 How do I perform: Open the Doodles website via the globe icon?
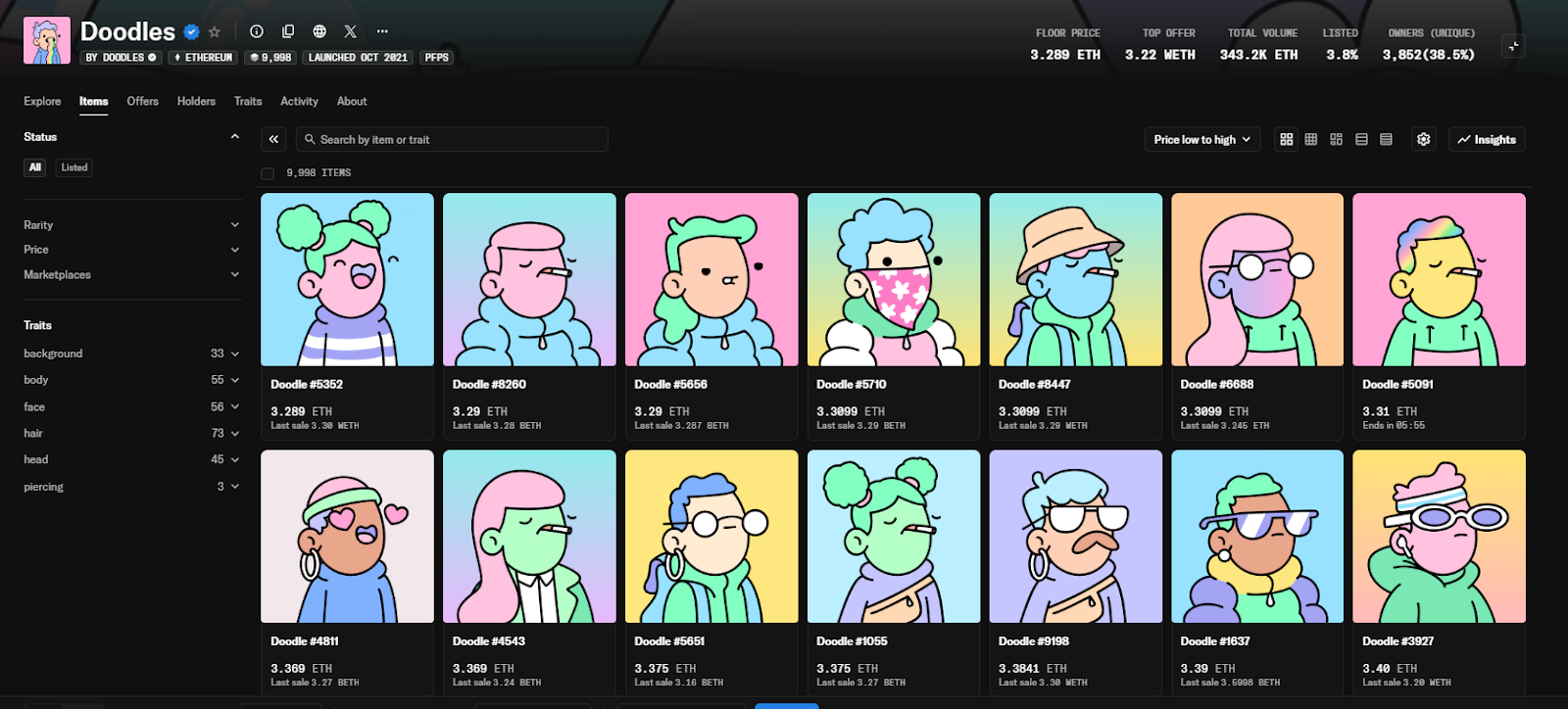pyautogui.click(x=319, y=31)
